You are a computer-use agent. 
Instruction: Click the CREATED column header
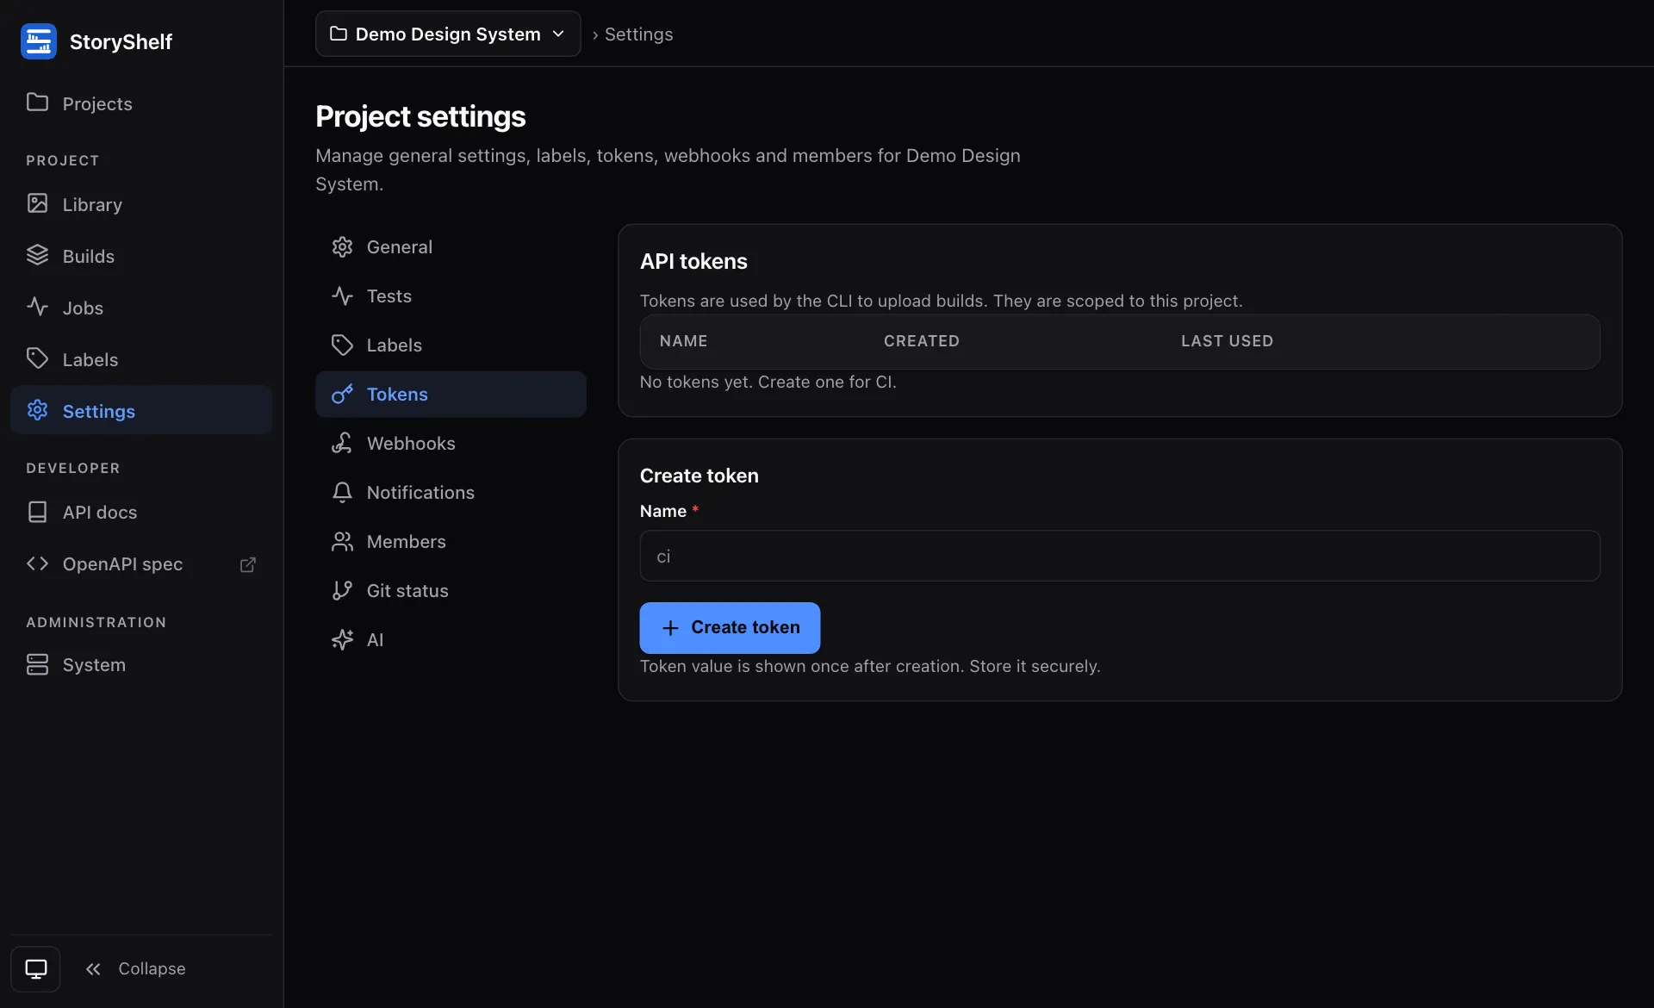coord(921,341)
